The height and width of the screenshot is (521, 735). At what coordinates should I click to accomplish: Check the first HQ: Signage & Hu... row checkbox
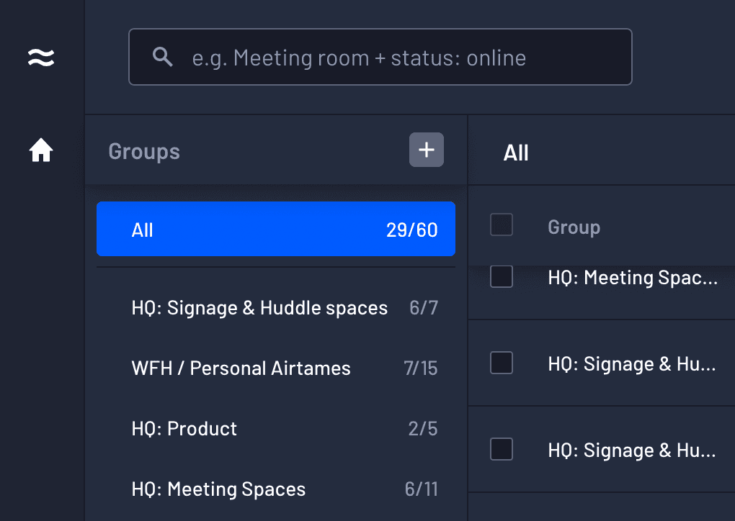pyautogui.click(x=501, y=363)
